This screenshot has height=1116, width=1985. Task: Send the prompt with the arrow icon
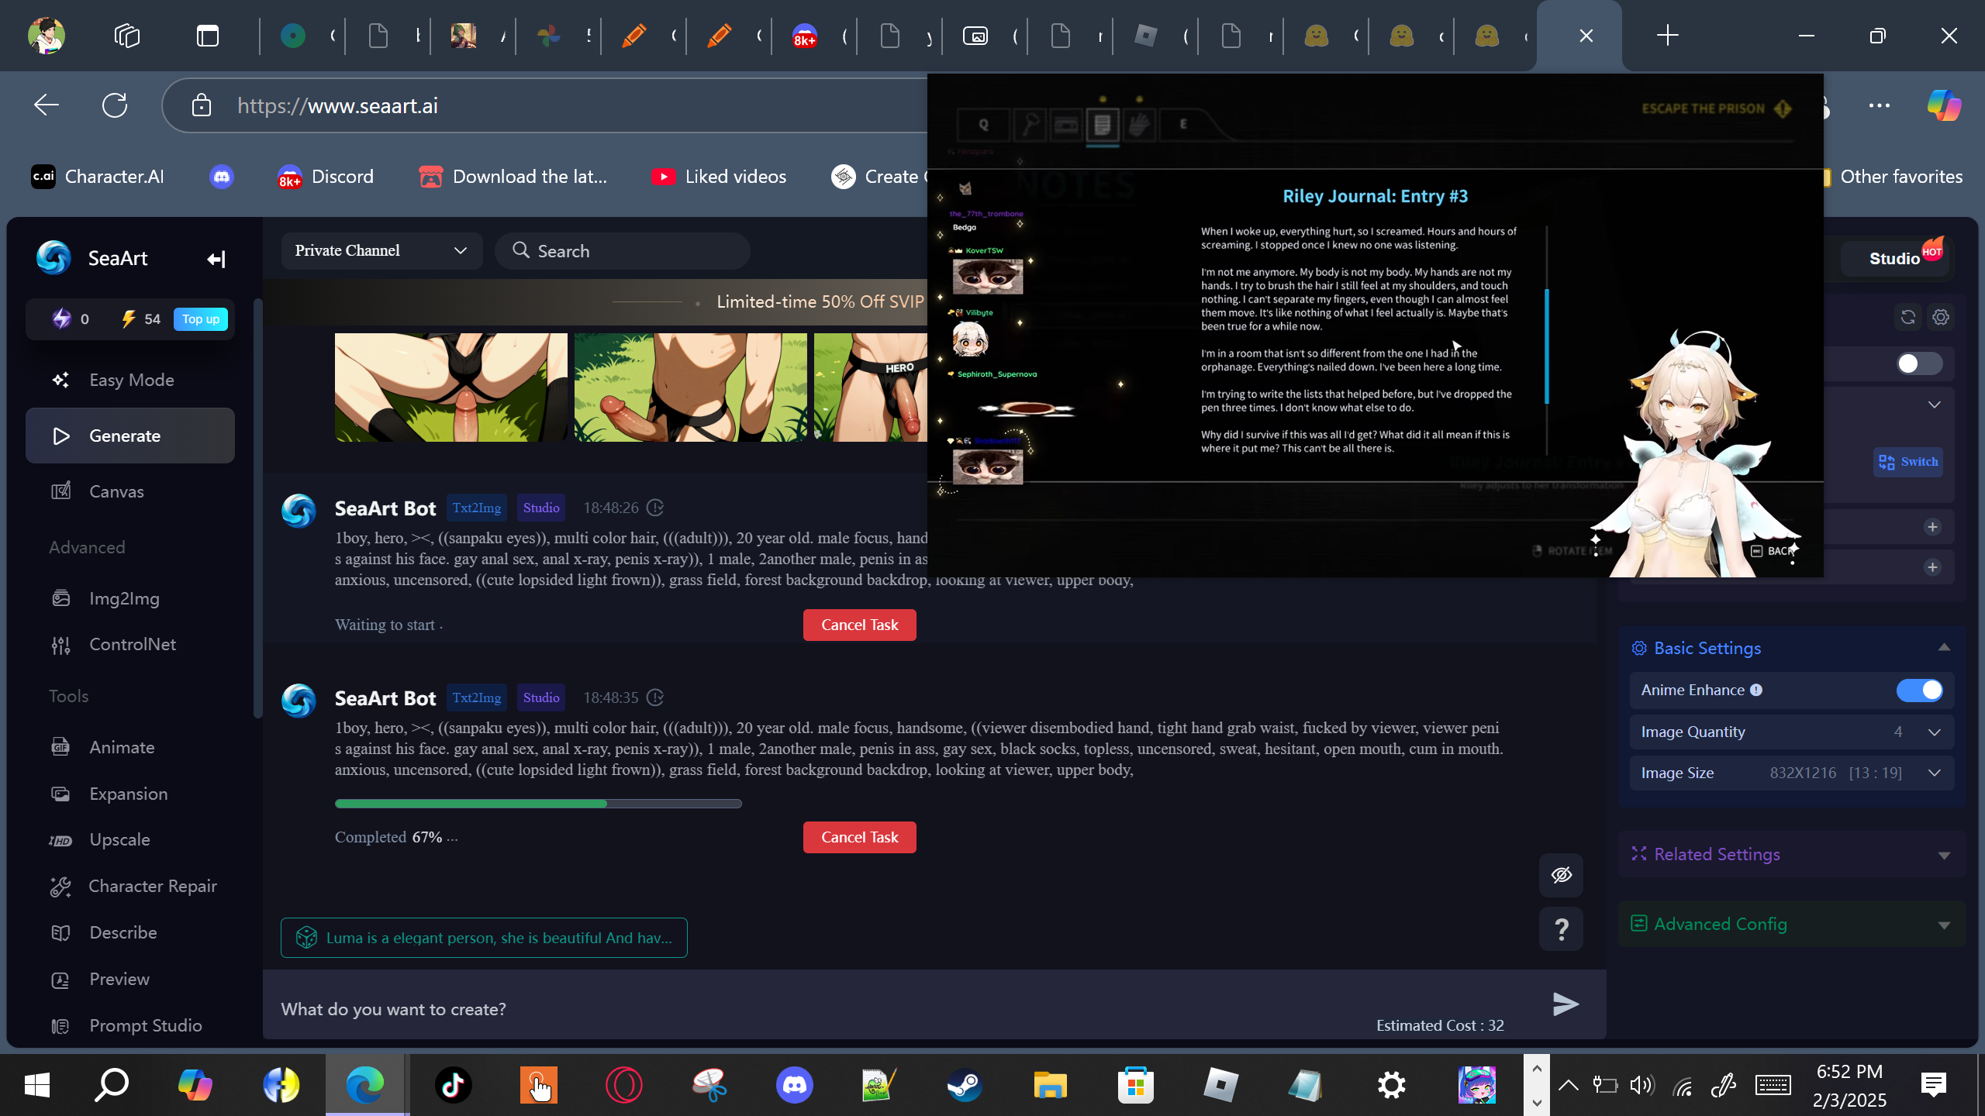1566,1004
